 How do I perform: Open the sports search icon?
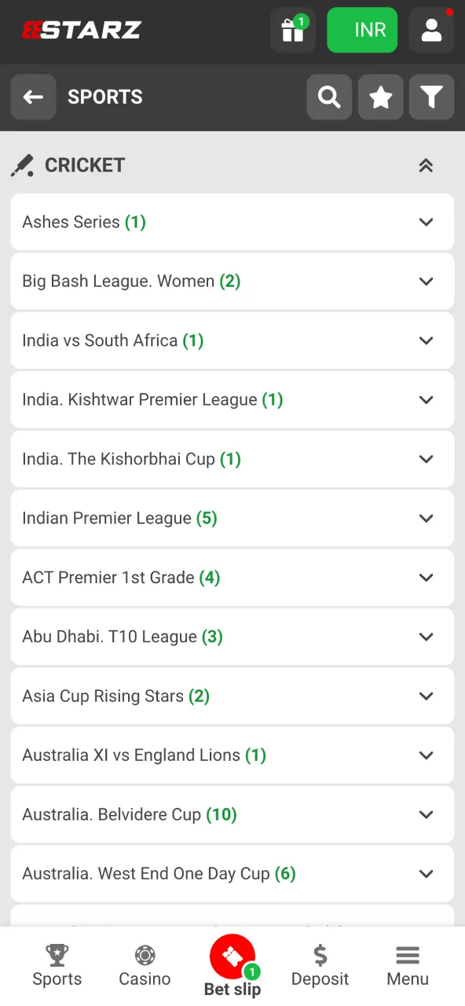329,97
